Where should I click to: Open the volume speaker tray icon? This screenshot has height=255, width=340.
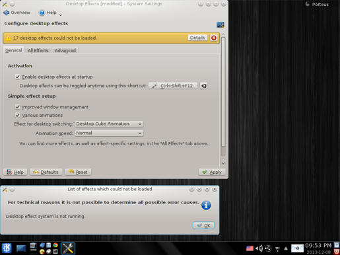pos(259,248)
